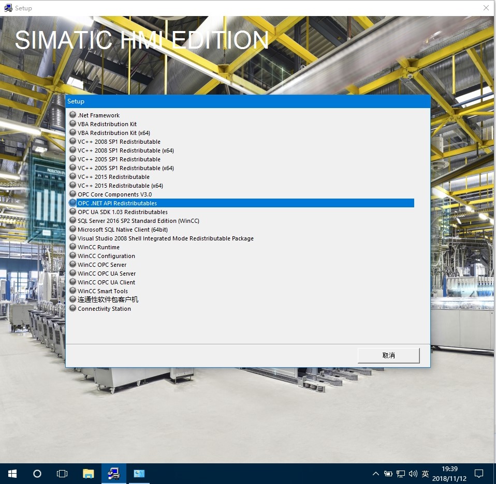
Task: Activate Cortana search on the taskbar
Action: (36, 473)
